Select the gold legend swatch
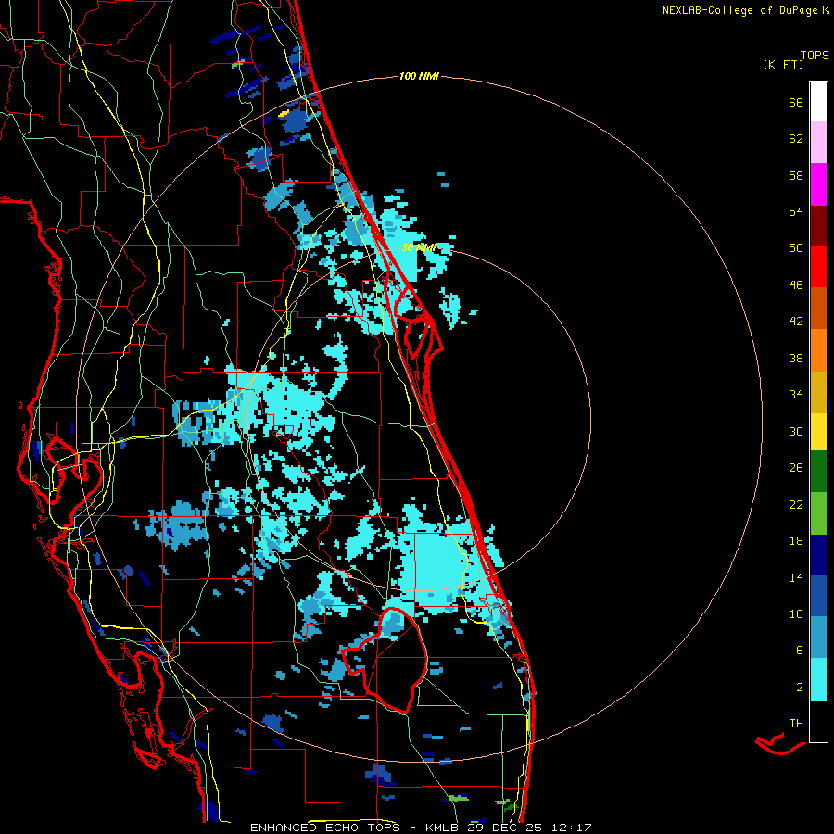Viewport: 834px width, 834px height. coord(818,392)
